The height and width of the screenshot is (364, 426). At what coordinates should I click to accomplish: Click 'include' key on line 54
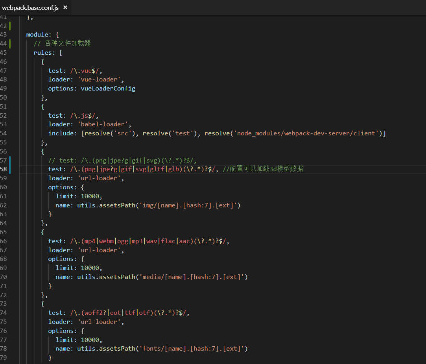coord(61,133)
